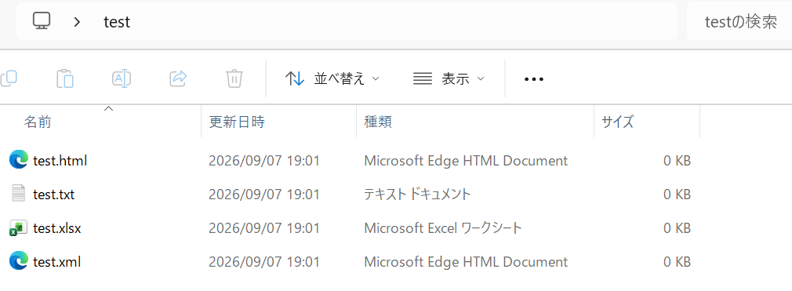The image size is (792, 291).
Task: Open the three-dots more options menu
Action: tap(534, 79)
